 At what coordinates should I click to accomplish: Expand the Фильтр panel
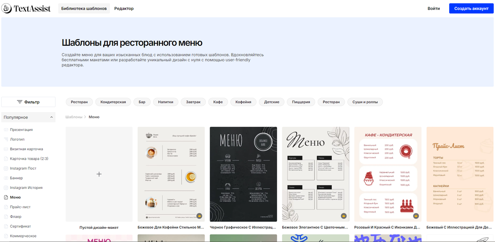click(x=28, y=102)
